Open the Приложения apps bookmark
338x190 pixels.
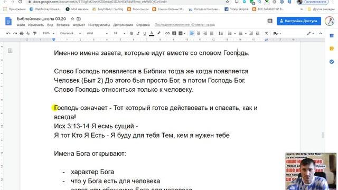pyautogui.click(x=14, y=9)
